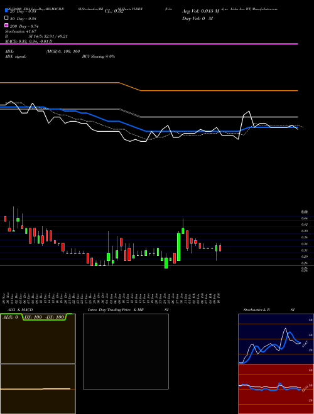This screenshot has width=314, height=414.
Task: Click the blue 20 Day legend swatch
Action: tap(6, 11)
